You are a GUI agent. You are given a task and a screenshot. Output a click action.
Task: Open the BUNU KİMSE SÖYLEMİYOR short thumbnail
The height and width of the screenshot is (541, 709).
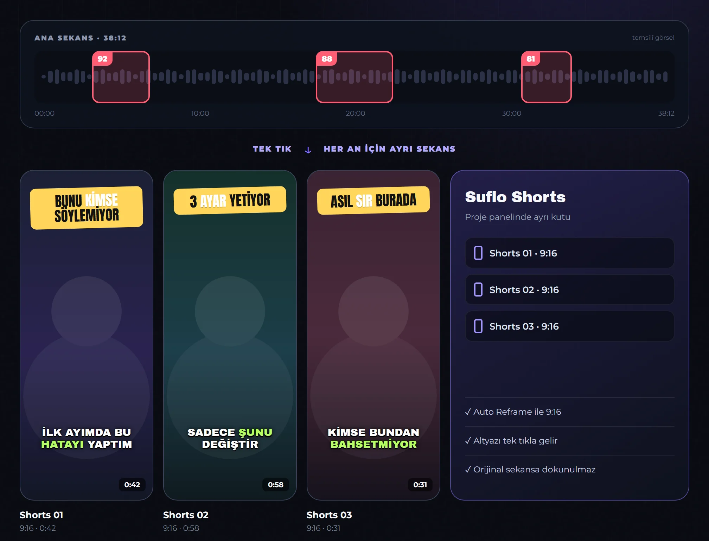87,335
